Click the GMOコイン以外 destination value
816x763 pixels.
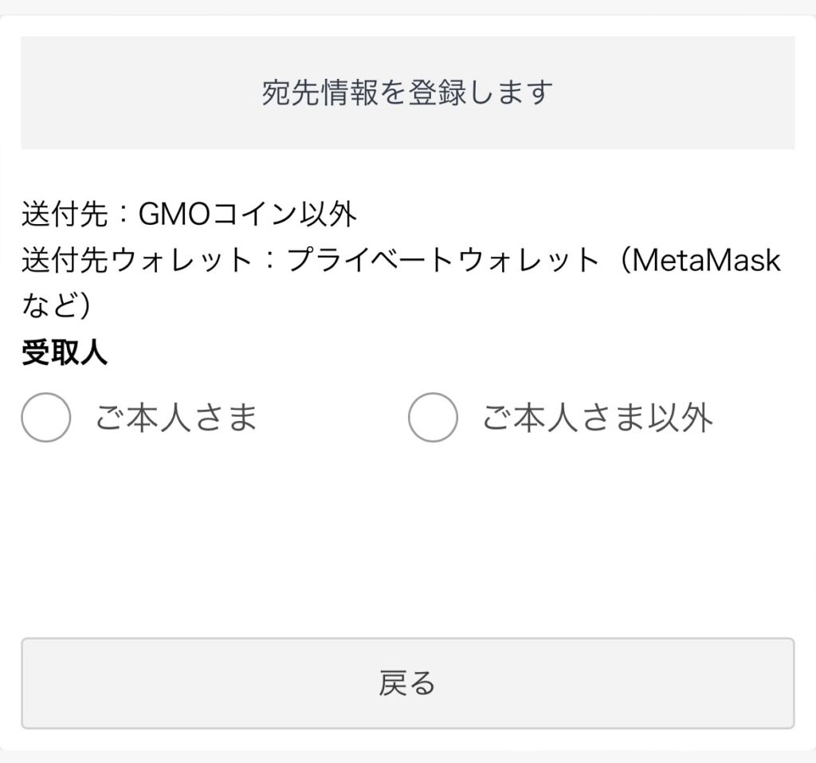click(248, 214)
